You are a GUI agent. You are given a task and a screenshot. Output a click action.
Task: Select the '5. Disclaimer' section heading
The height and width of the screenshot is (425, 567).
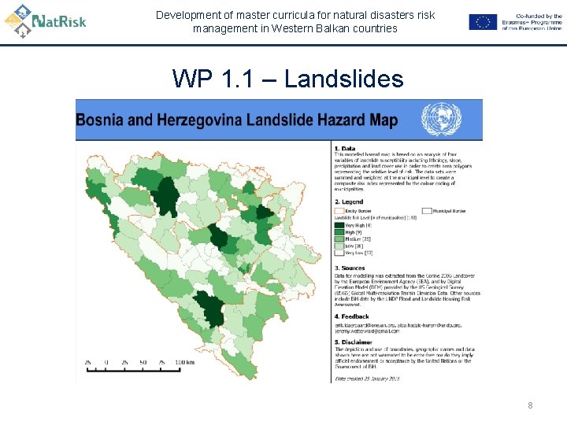click(x=354, y=342)
